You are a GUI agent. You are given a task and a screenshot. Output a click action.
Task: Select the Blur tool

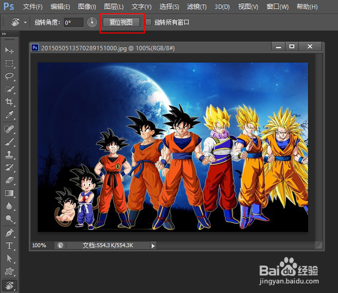(x=9, y=206)
